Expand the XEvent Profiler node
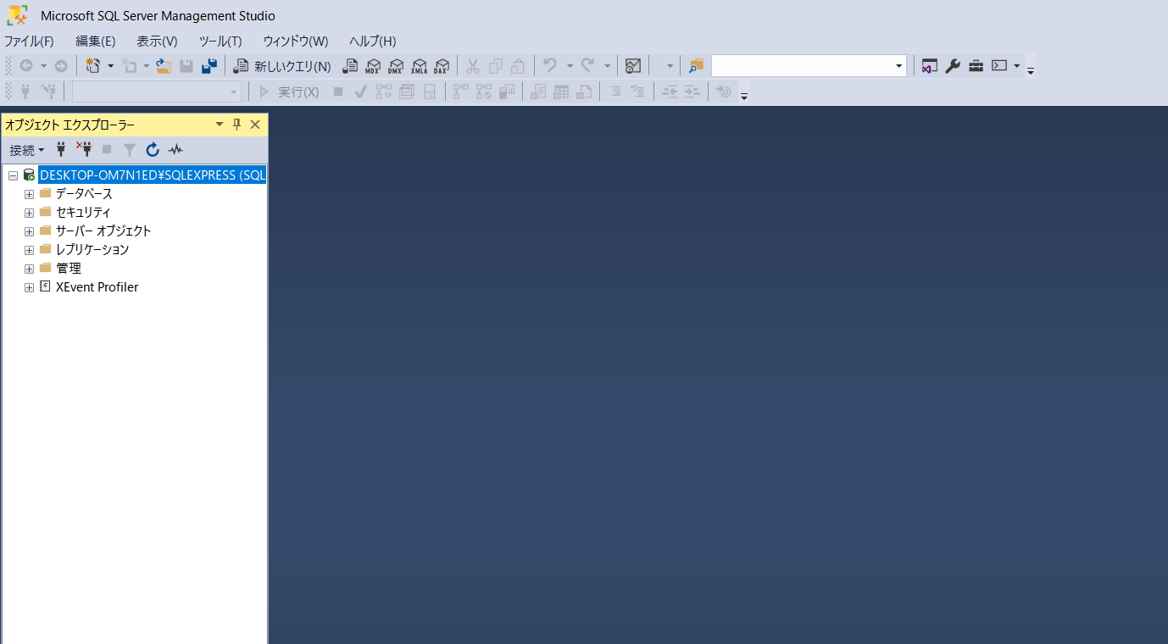Screen dimensions: 1168x644 tap(29, 287)
